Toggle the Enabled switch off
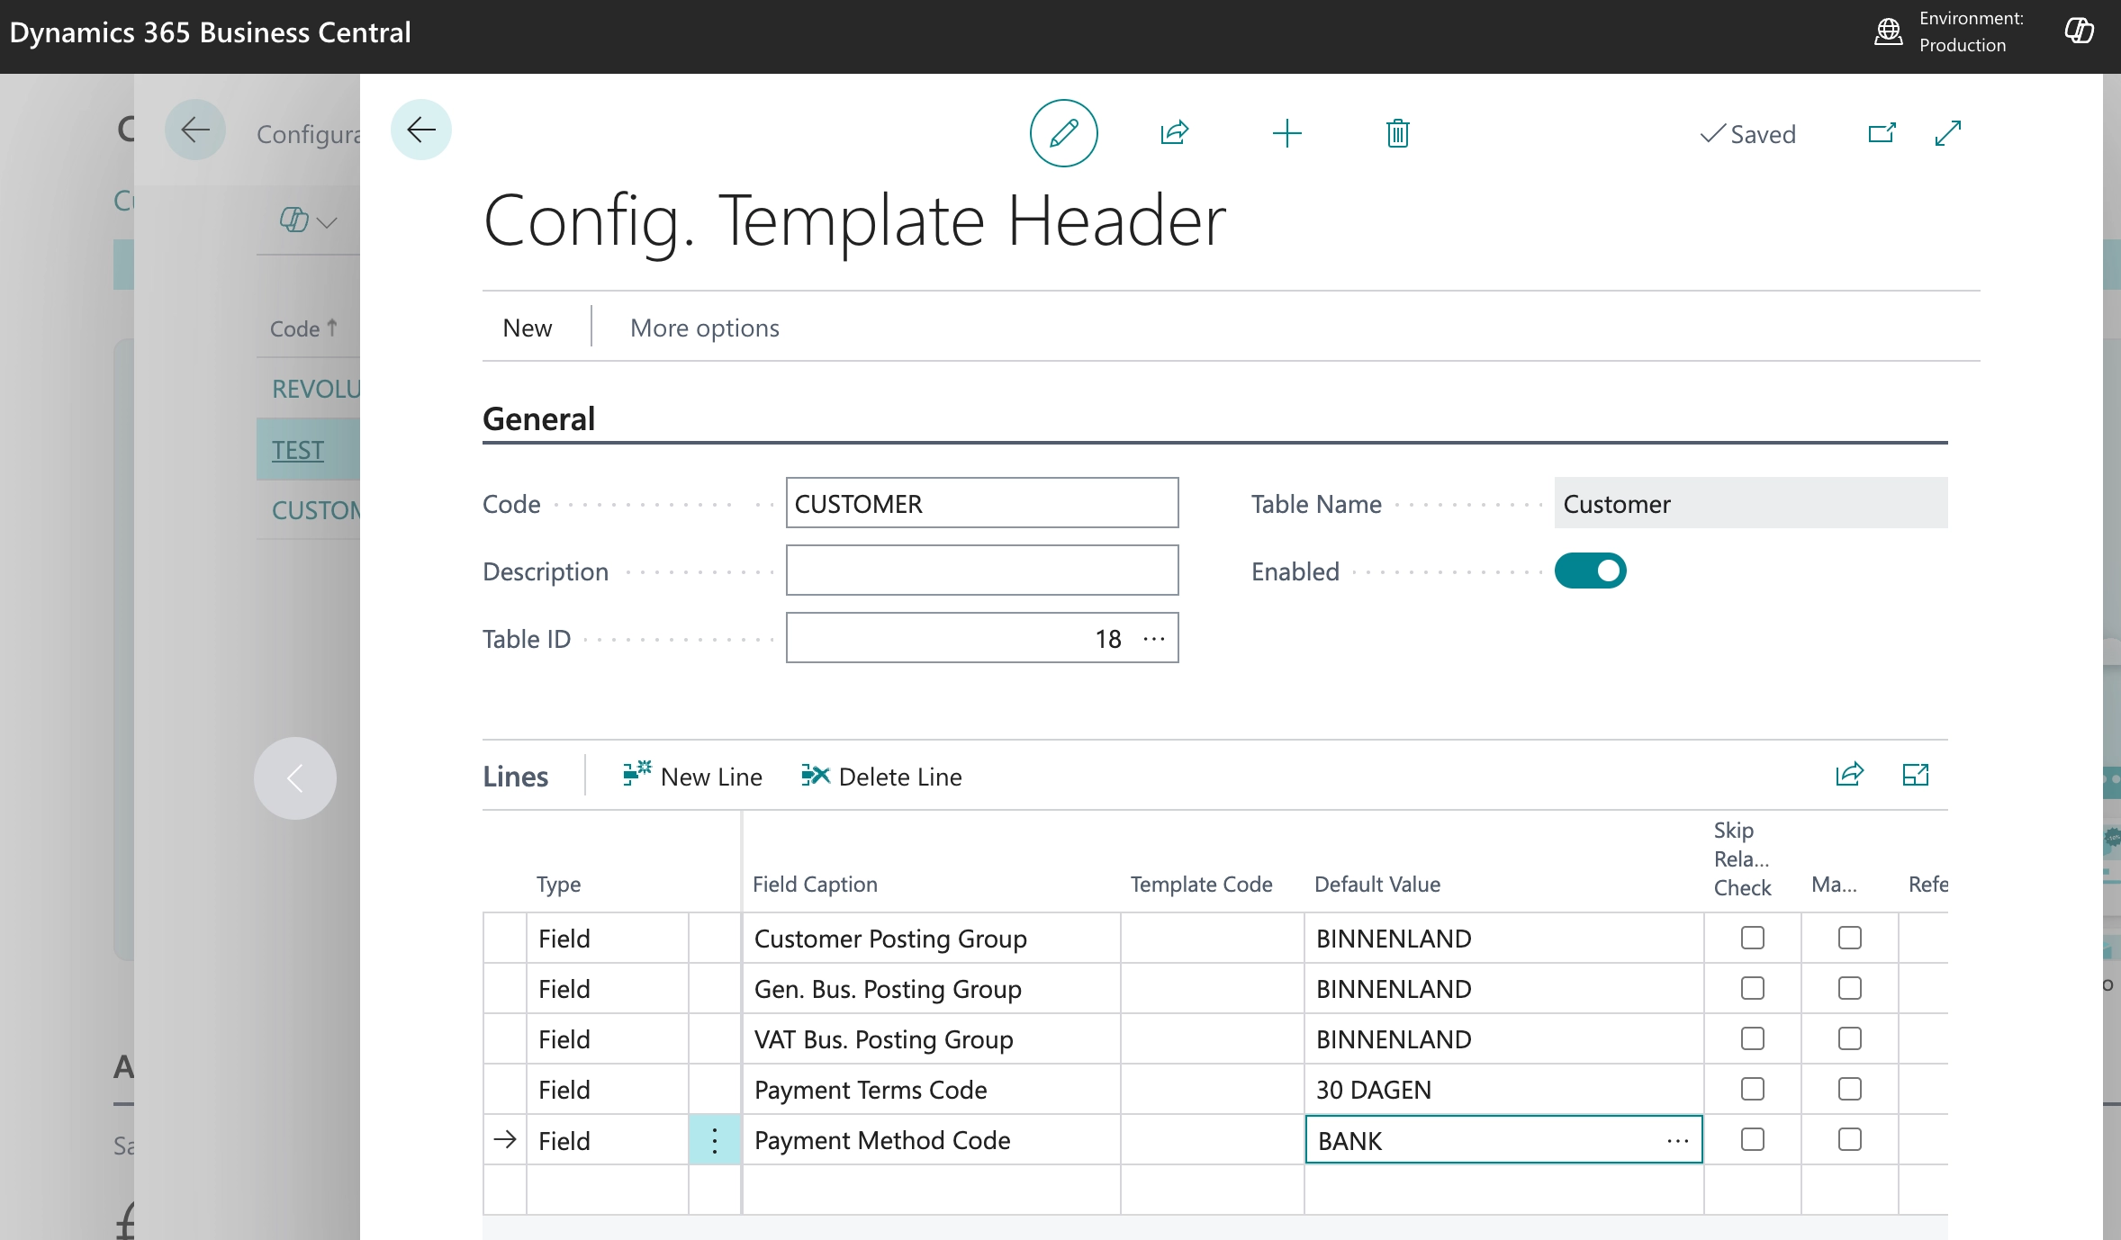Viewport: 2121px width, 1240px height. [1590, 571]
